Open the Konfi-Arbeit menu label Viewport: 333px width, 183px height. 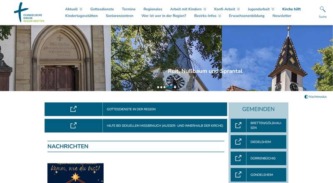(225, 9)
